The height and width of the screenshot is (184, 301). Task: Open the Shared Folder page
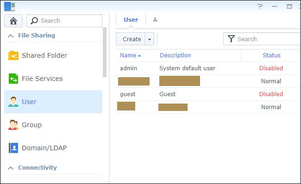(x=53, y=55)
